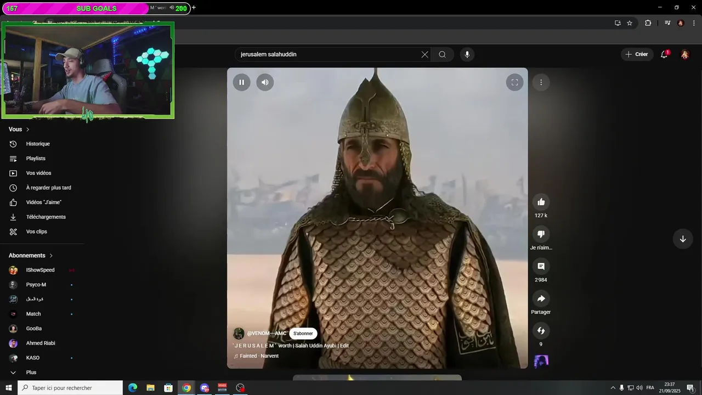Open a new browser tab with plus
Image resolution: width=702 pixels, height=395 pixels.
194,8
